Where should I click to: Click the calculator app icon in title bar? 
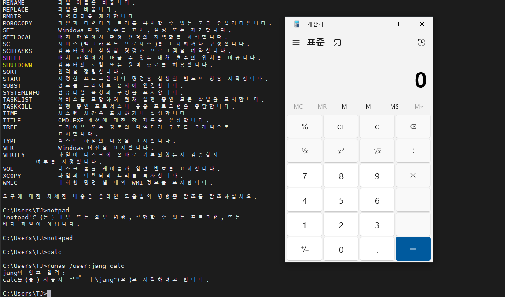[x=297, y=24]
